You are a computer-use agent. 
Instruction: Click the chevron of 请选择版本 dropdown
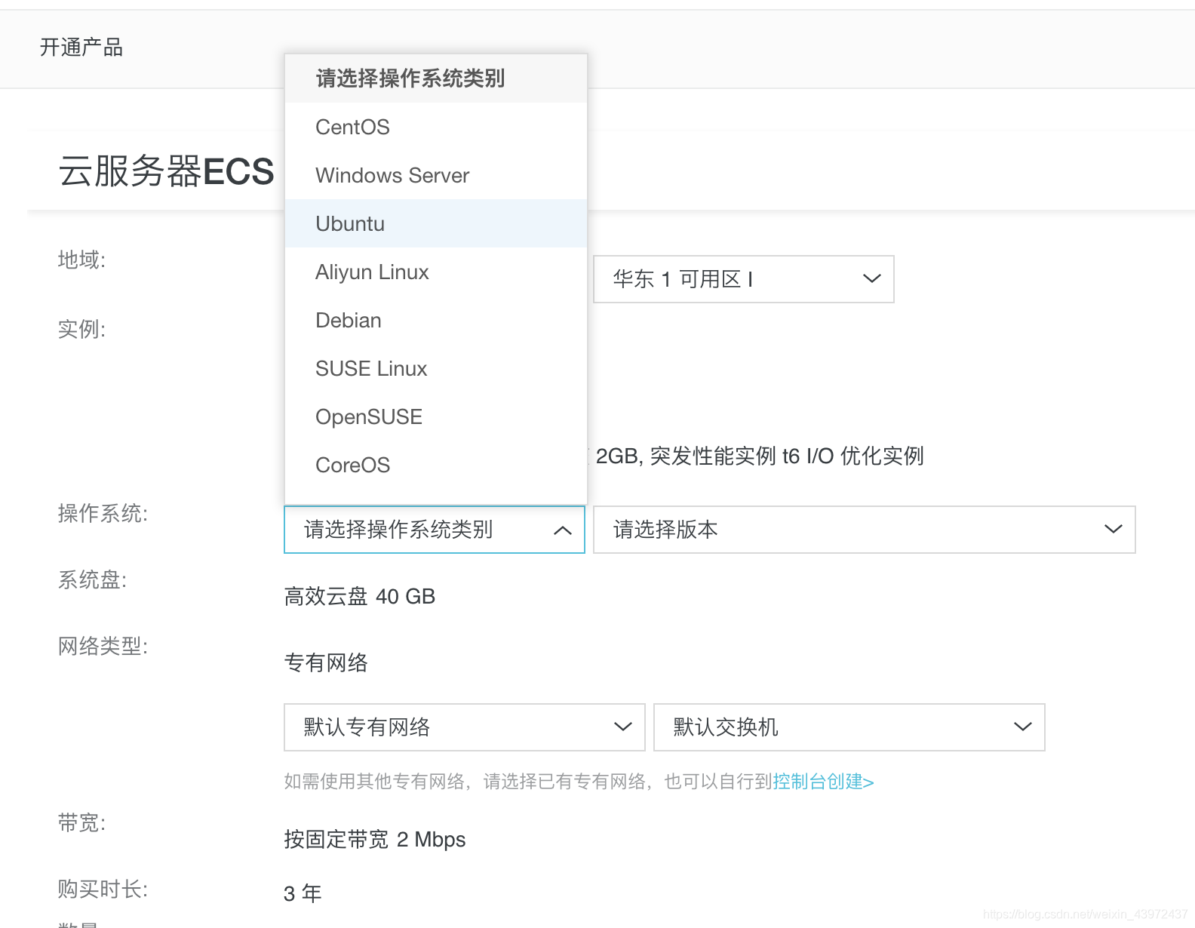point(1114,529)
